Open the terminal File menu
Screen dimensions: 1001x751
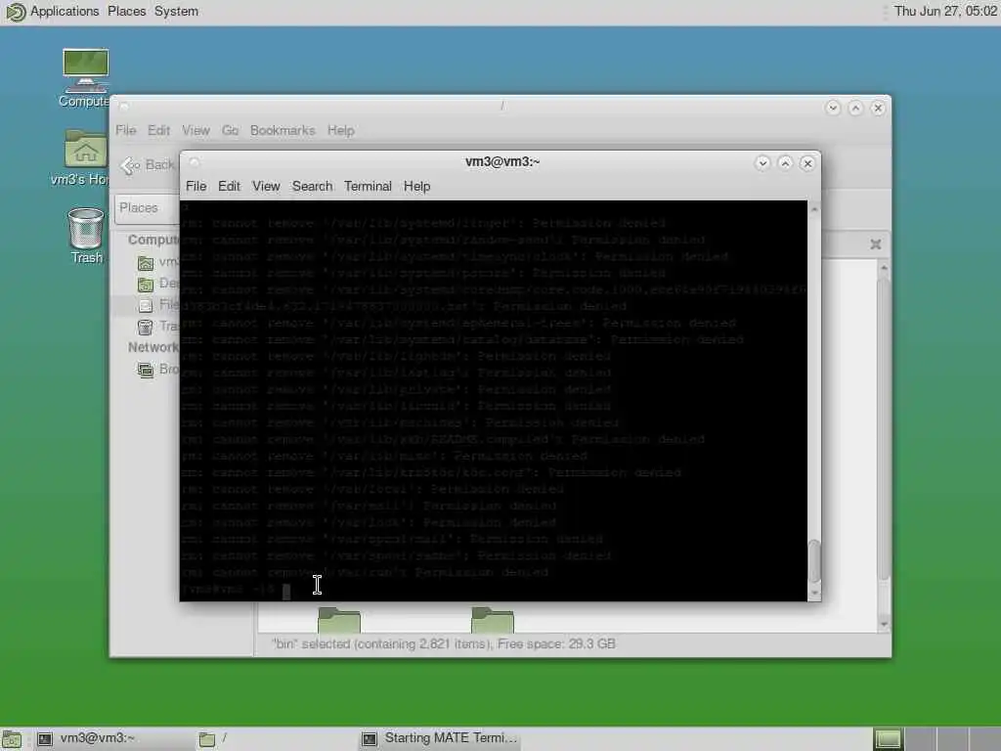click(196, 187)
